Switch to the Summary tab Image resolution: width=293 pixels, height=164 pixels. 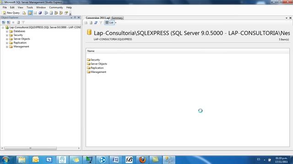point(117,18)
